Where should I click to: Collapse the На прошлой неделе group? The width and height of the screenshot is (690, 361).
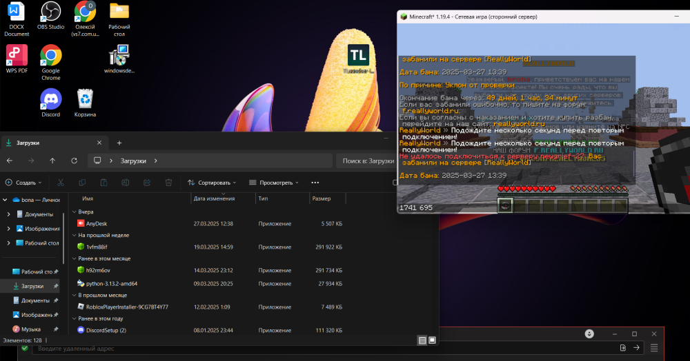(x=74, y=235)
